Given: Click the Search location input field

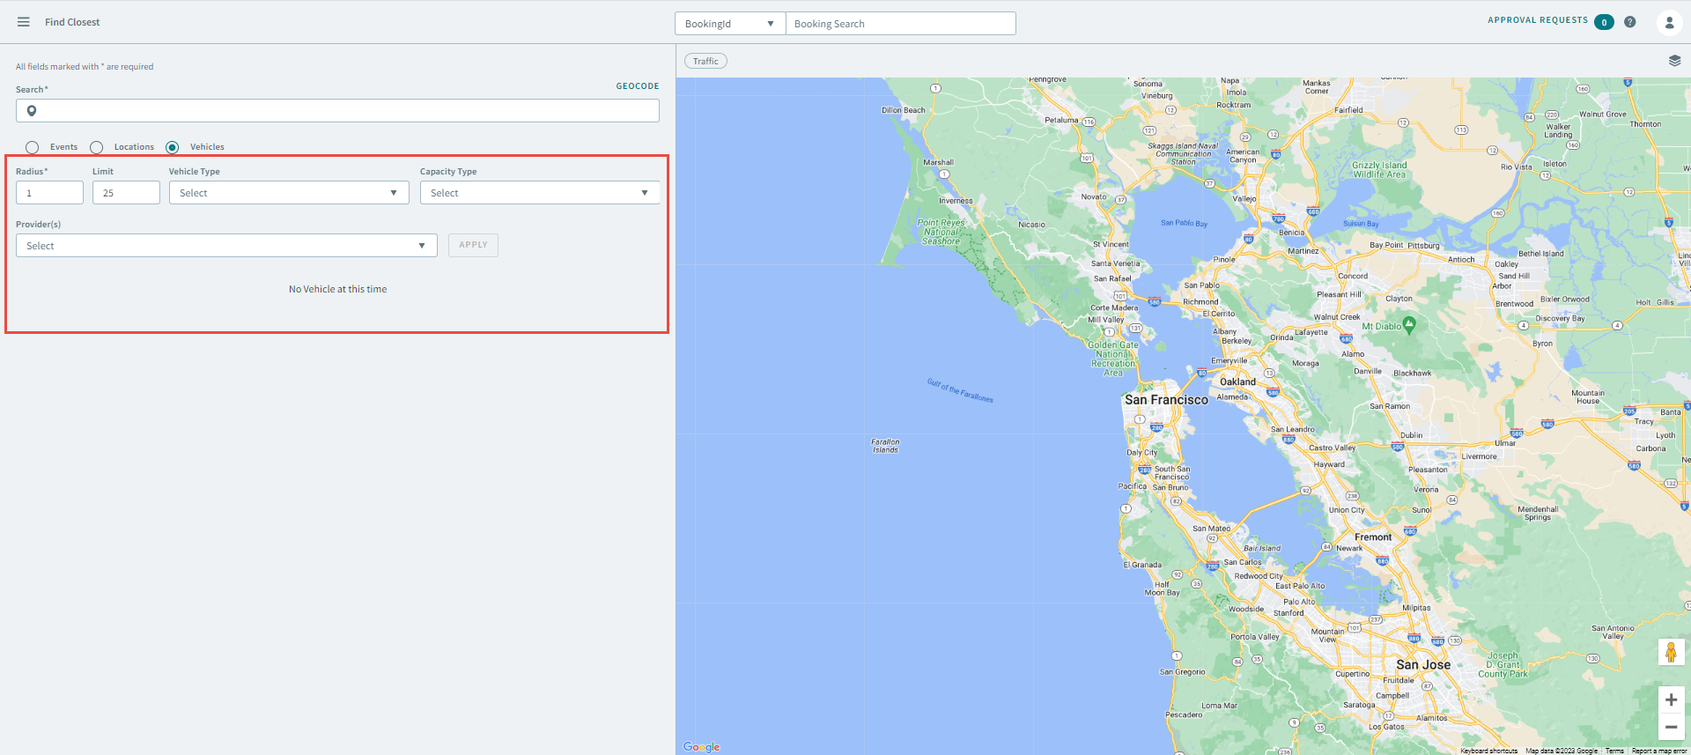Looking at the screenshot, I should [x=337, y=111].
